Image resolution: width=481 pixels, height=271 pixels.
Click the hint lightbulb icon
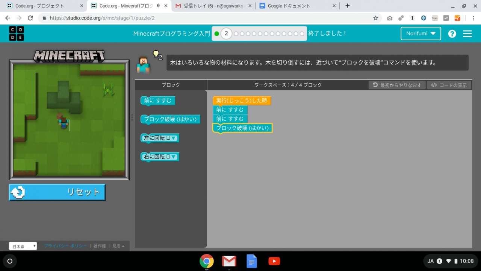(157, 55)
